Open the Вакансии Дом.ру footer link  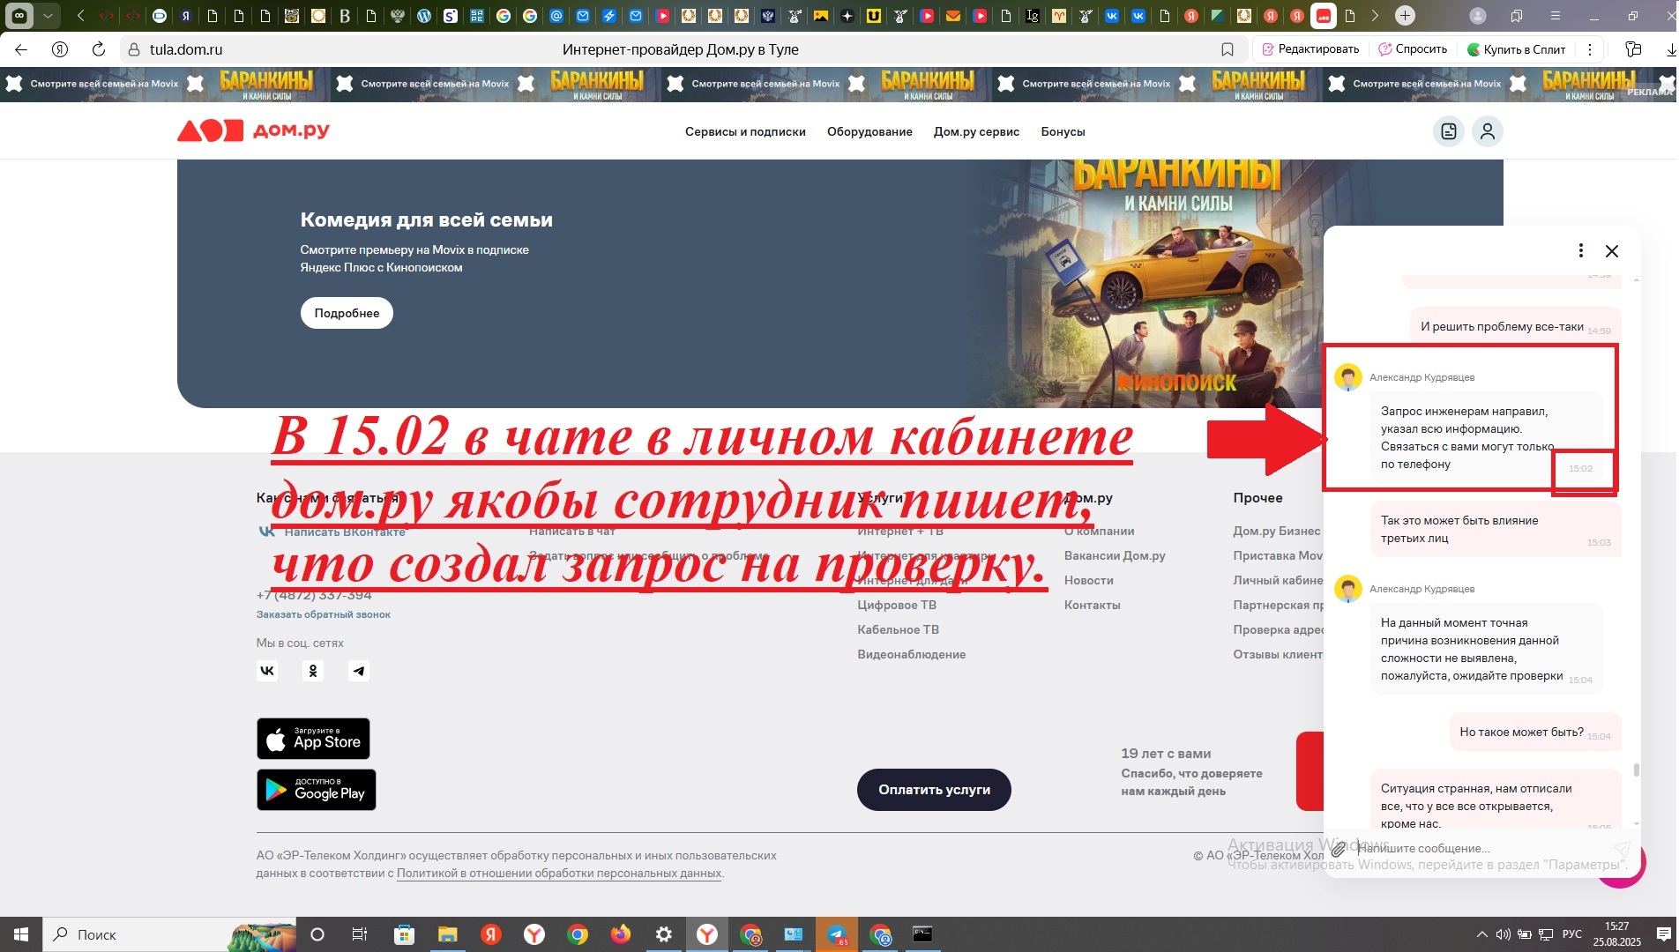click(1115, 555)
